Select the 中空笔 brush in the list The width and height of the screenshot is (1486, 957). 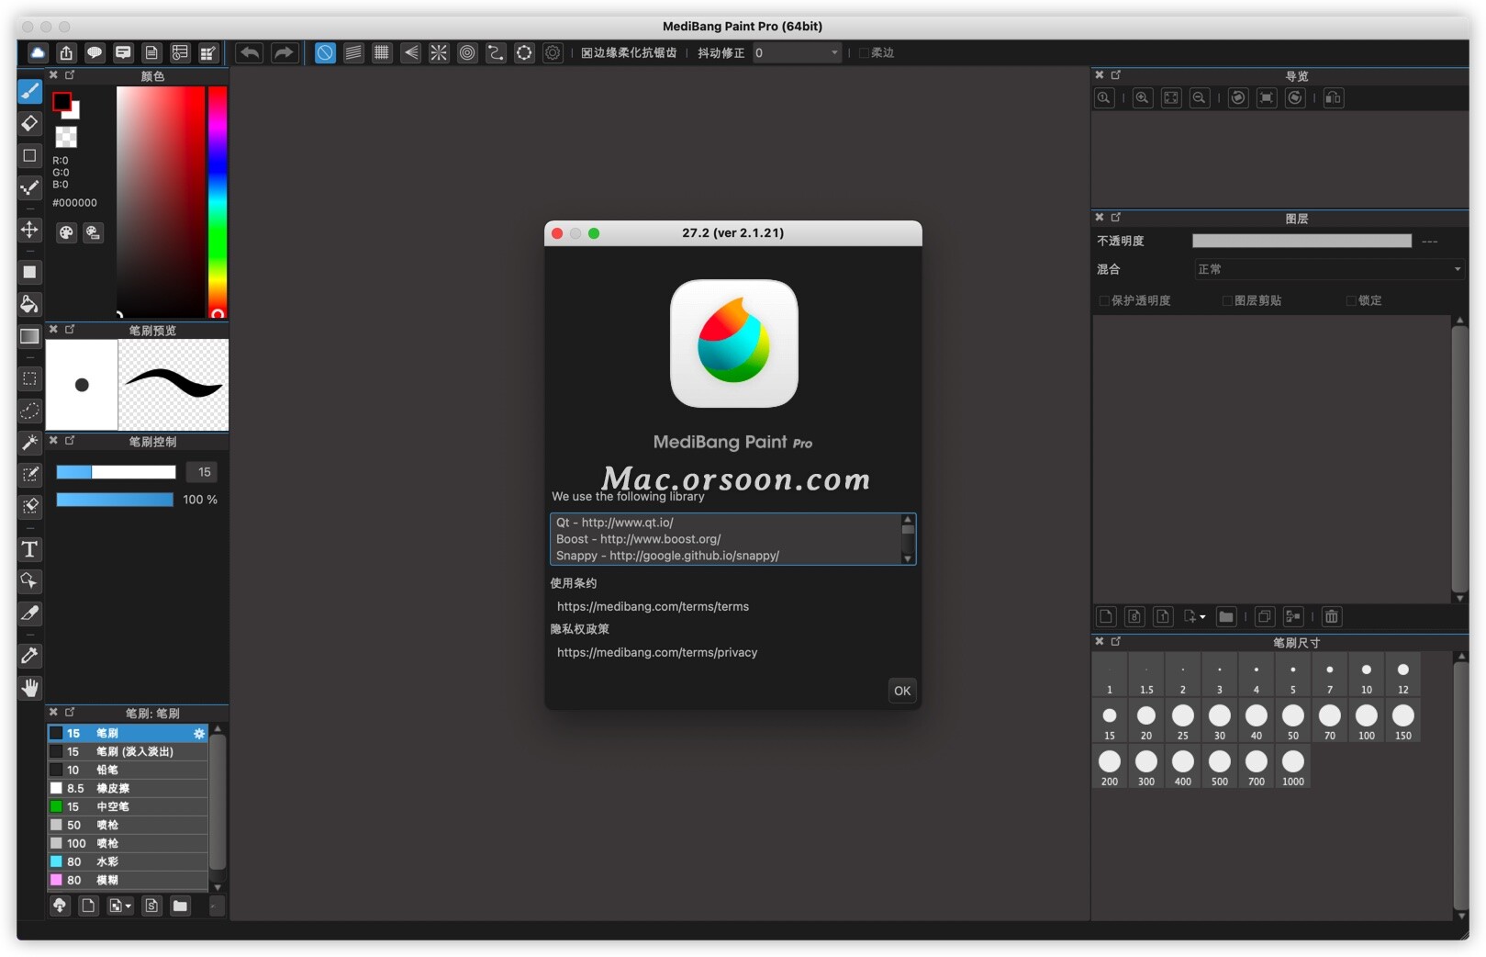coord(128,806)
